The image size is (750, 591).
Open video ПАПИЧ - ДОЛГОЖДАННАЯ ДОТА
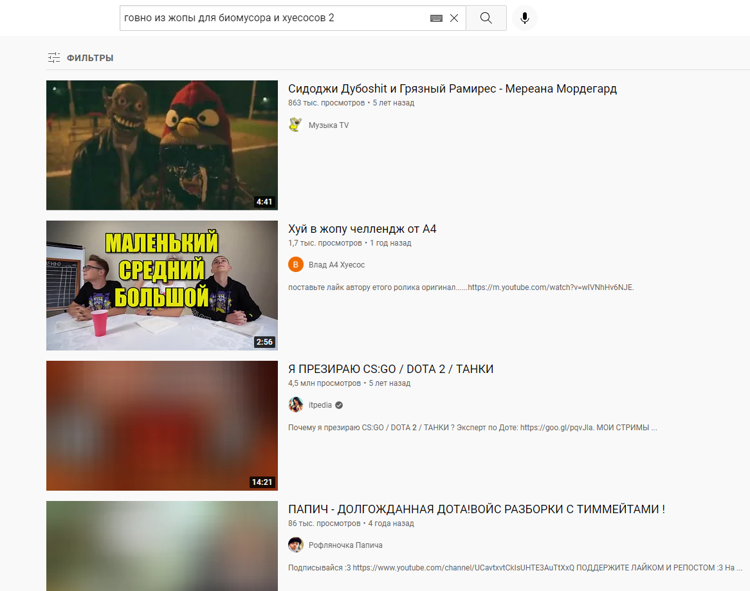tap(477, 509)
